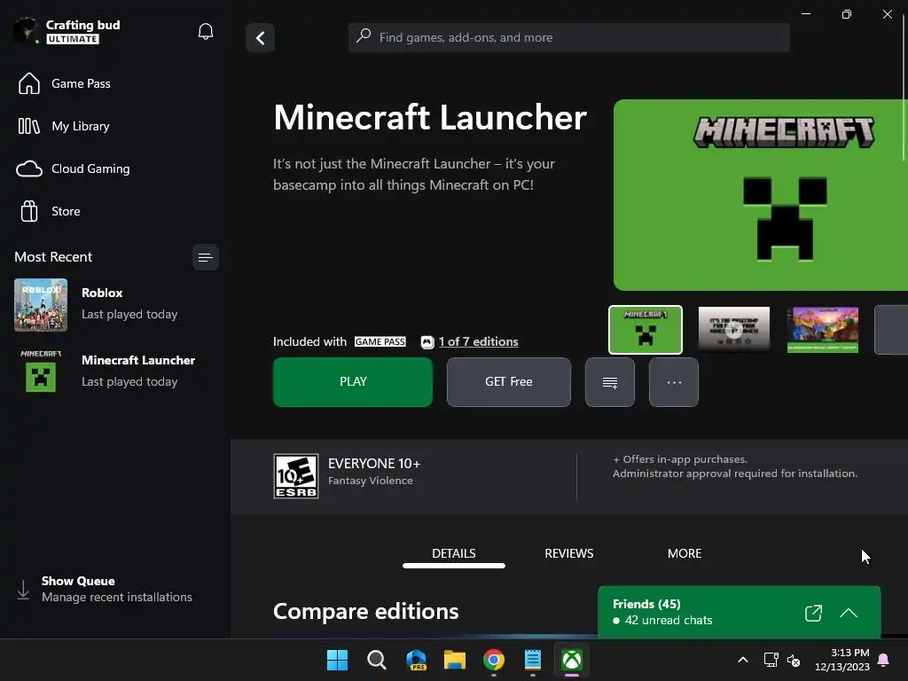
Task: Show hidden system tray icons
Action: point(743,660)
